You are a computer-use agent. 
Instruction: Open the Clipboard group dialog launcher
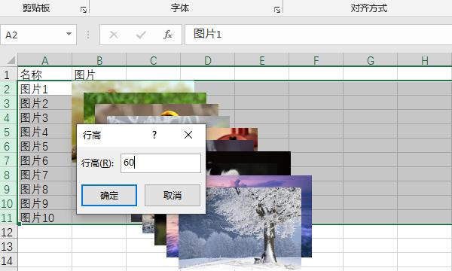coord(84,10)
